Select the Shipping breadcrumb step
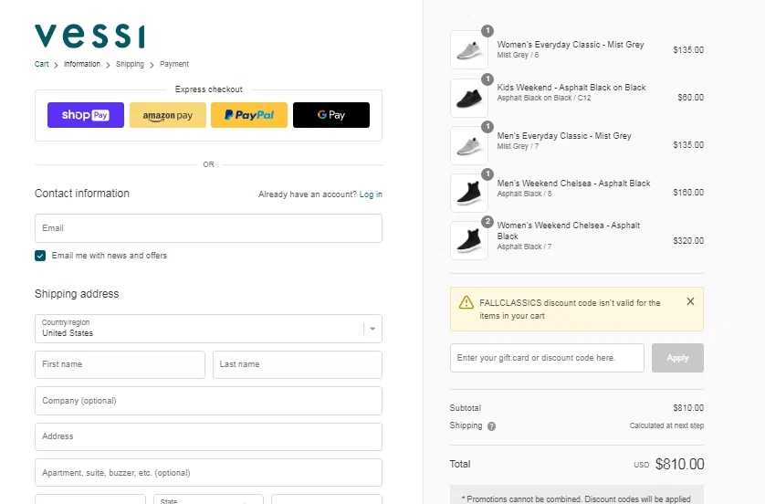Viewport: 765px width, 504px height. tap(130, 64)
